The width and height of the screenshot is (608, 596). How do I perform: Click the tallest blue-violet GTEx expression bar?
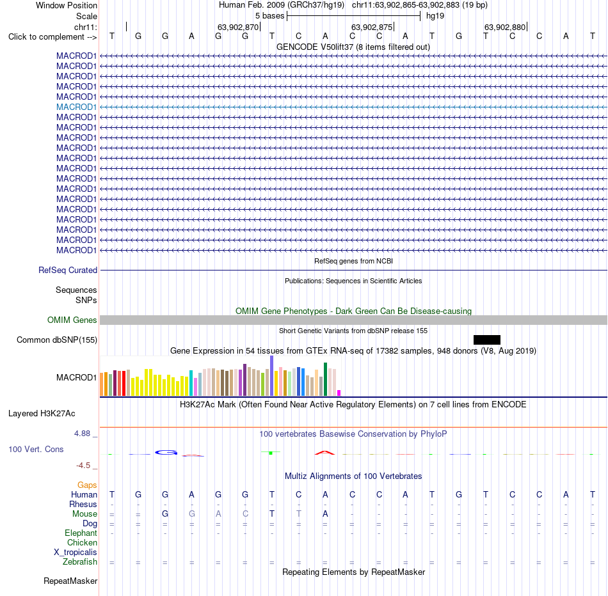tap(272, 375)
